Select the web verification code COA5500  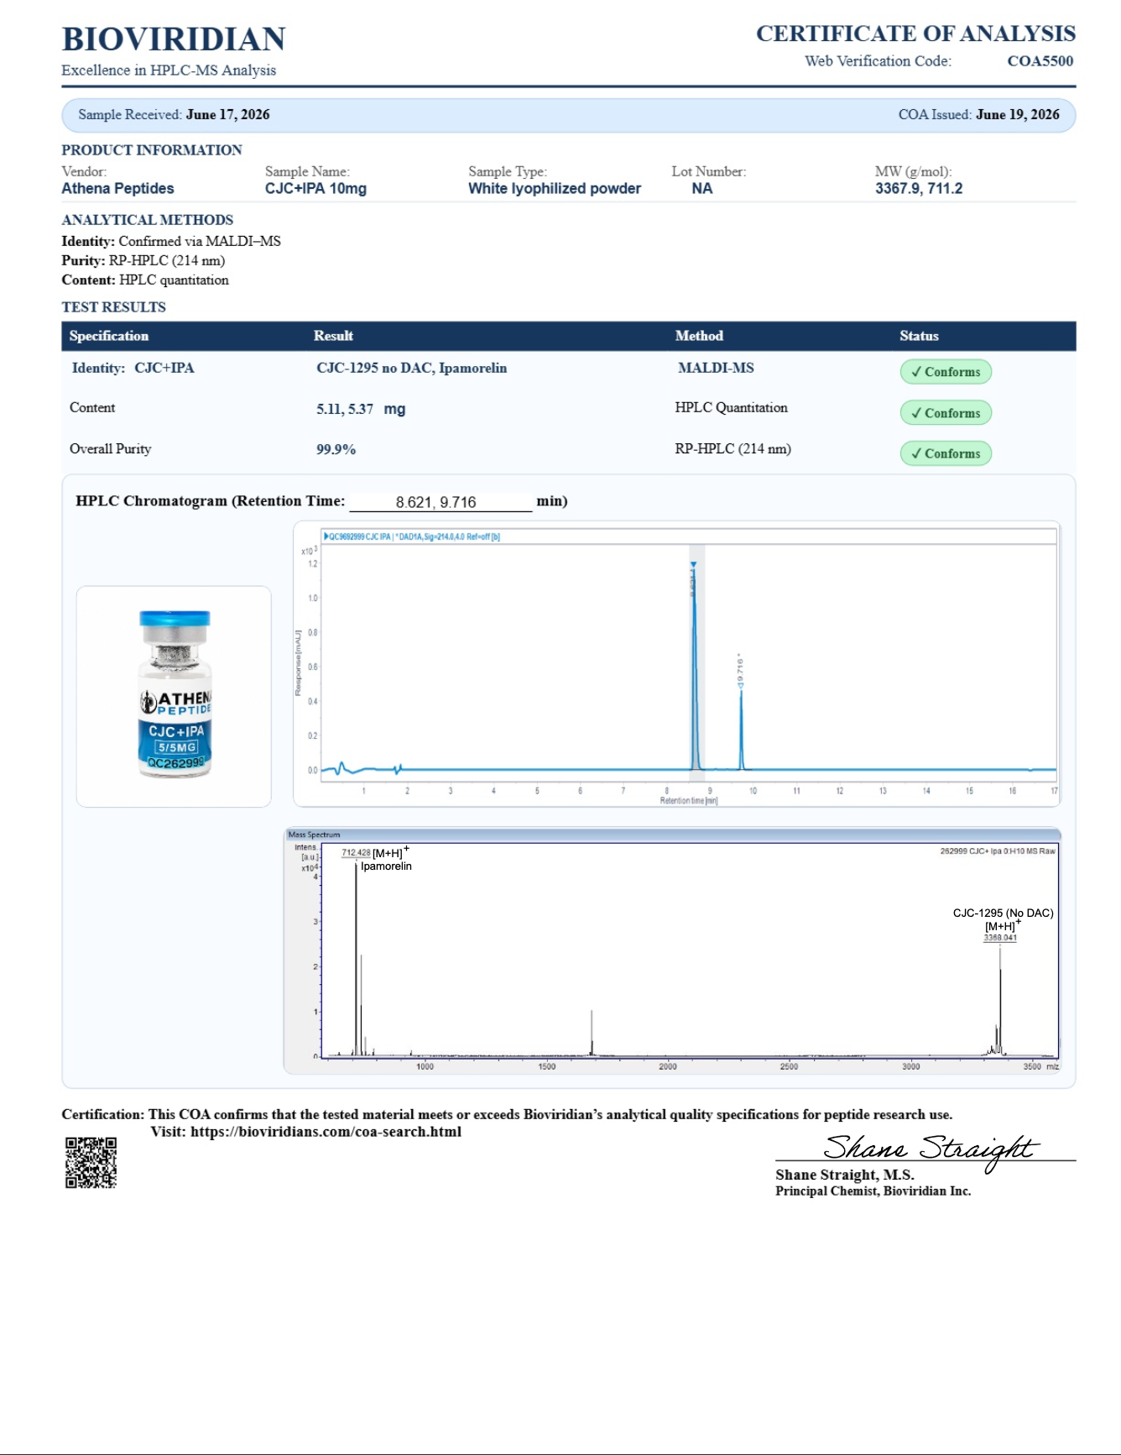pyautogui.click(x=1040, y=60)
